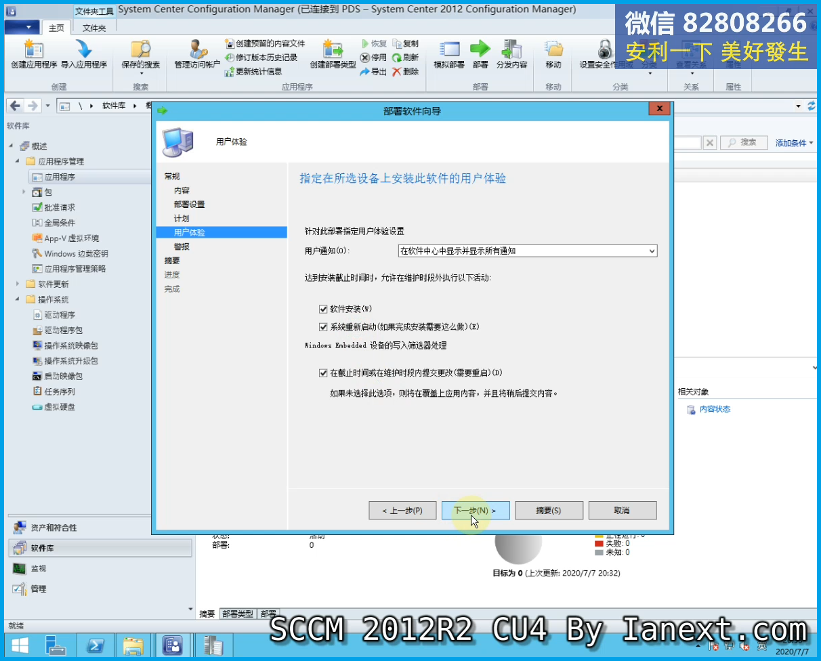Screen dimensions: 821x661
Task: Open the User Notifications (用户通知) dropdown
Action: 528,251
